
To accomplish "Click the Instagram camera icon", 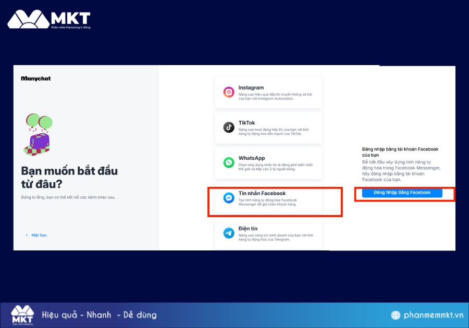I will [x=229, y=92].
